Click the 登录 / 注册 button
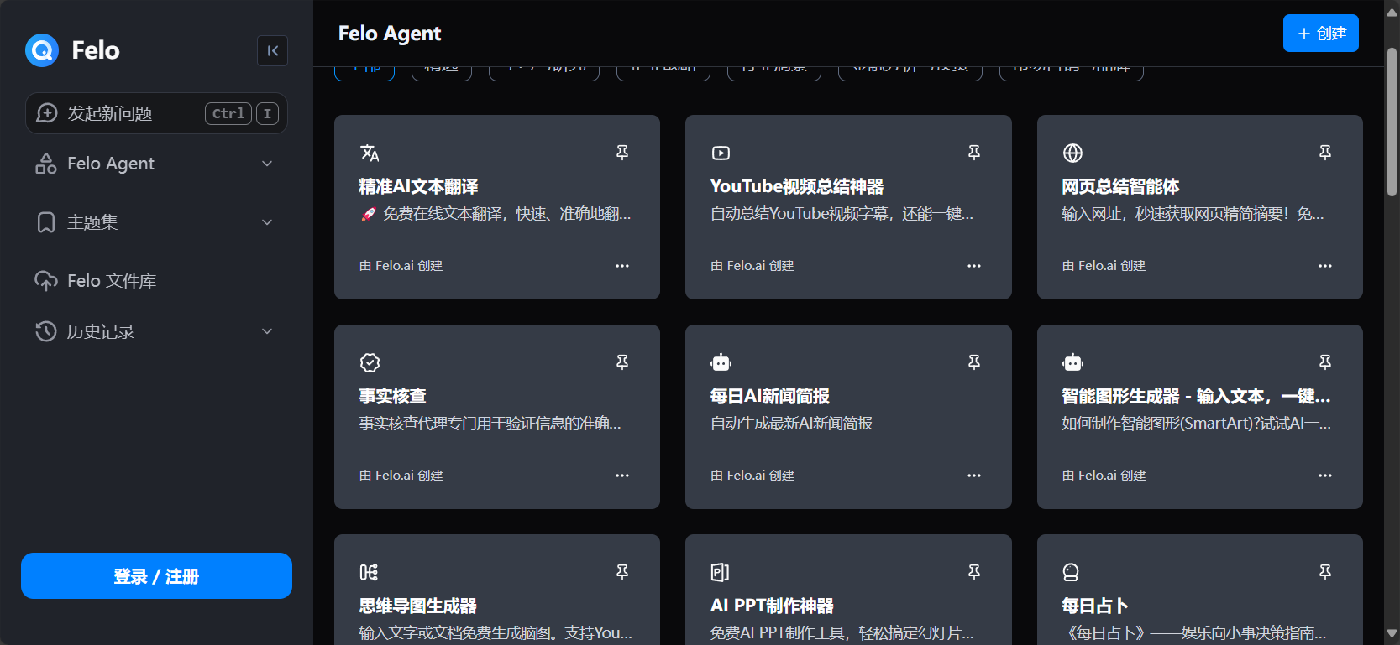The width and height of the screenshot is (1400, 645). (x=156, y=575)
